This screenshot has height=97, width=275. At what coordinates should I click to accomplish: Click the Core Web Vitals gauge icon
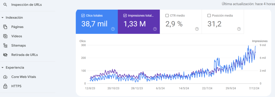[x=5, y=77]
